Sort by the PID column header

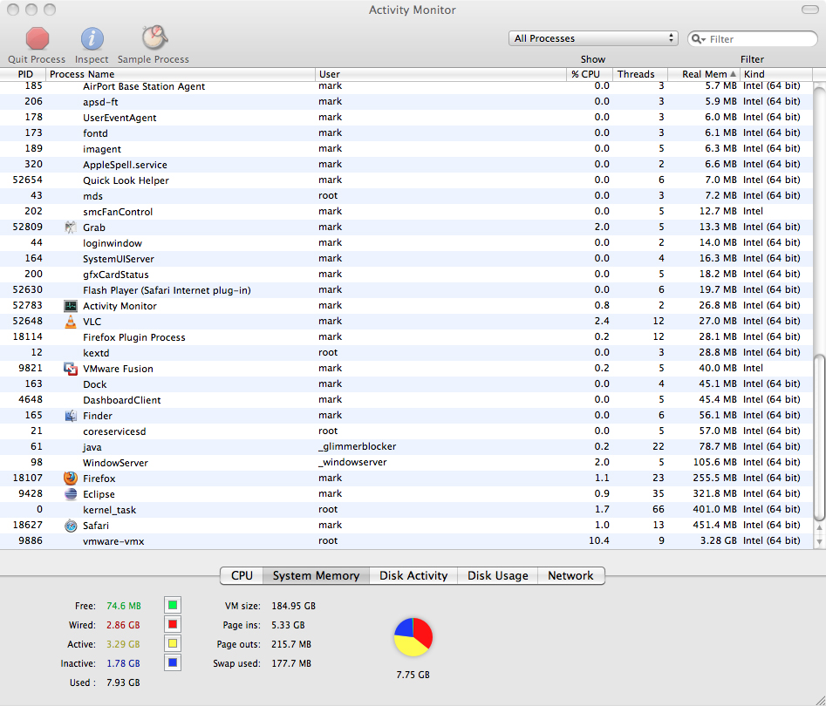[24, 74]
